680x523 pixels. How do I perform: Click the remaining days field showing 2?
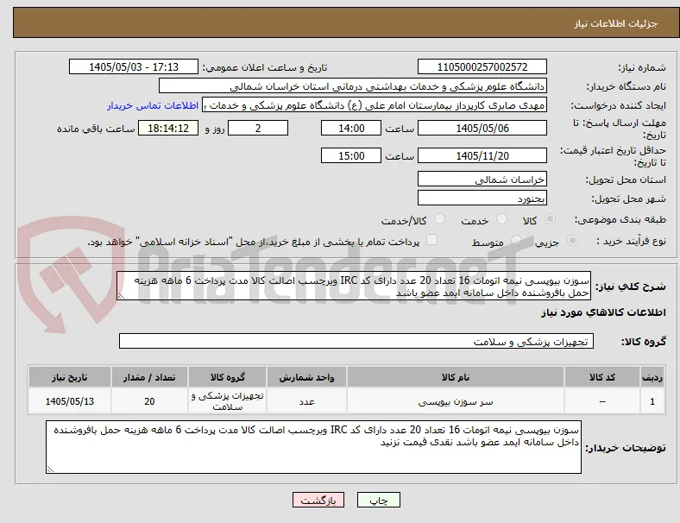[x=258, y=129]
